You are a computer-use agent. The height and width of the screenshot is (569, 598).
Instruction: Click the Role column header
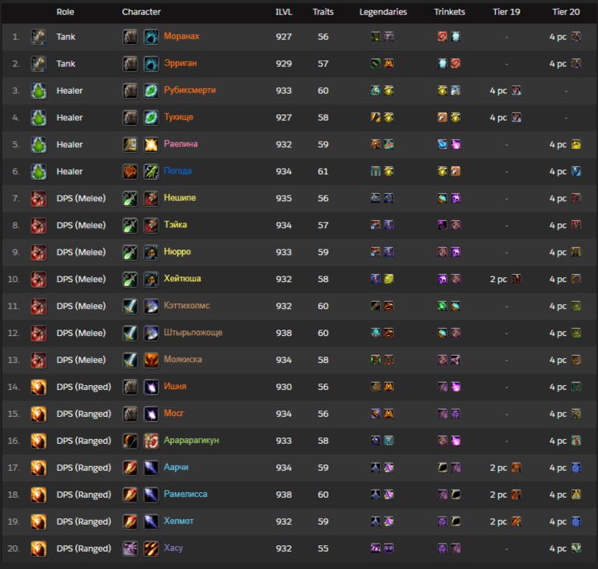[65, 11]
